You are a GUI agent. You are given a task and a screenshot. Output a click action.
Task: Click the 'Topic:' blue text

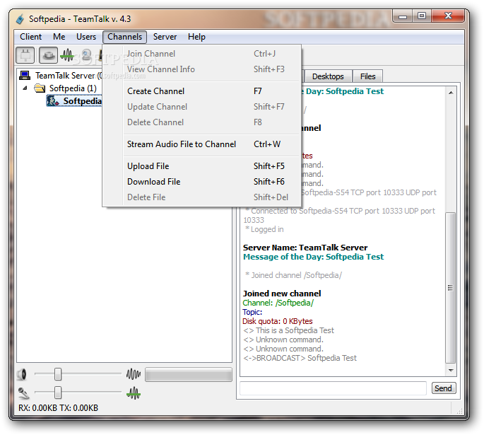(252, 312)
